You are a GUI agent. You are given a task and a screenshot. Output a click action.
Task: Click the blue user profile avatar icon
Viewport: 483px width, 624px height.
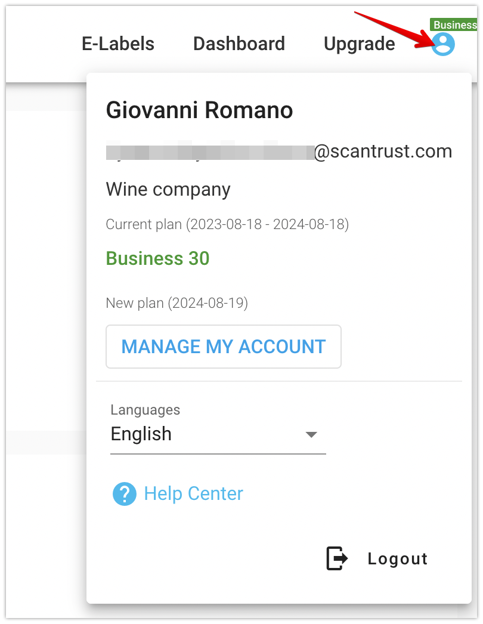tap(443, 44)
